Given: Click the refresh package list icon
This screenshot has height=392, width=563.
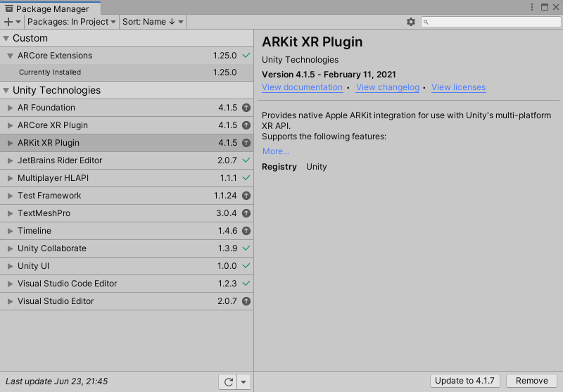Looking at the screenshot, I should click(x=228, y=381).
